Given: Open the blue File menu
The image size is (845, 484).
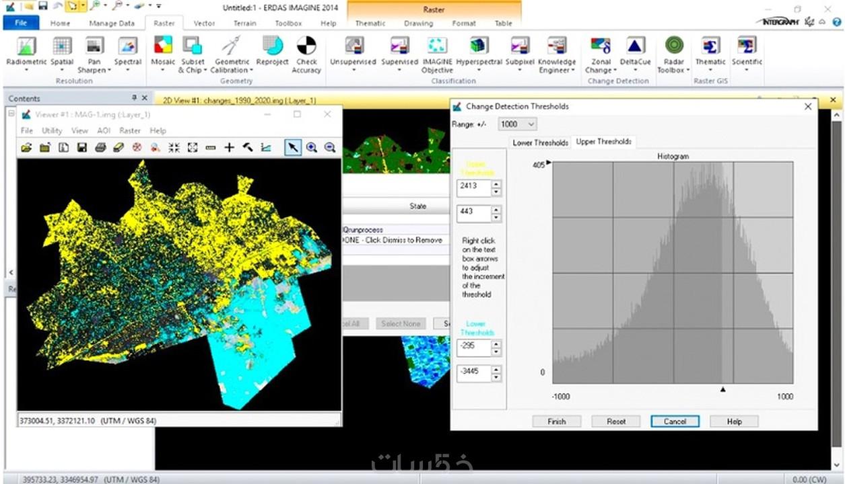Looking at the screenshot, I should [21, 23].
